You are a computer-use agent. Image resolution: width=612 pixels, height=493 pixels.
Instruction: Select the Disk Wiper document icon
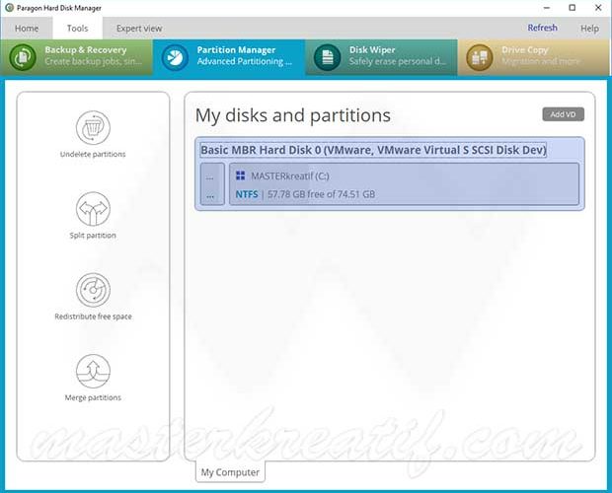tap(327, 57)
